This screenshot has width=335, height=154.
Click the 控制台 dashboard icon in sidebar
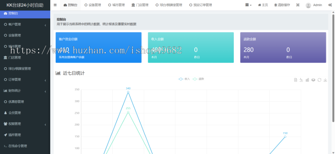(x=5, y=13)
